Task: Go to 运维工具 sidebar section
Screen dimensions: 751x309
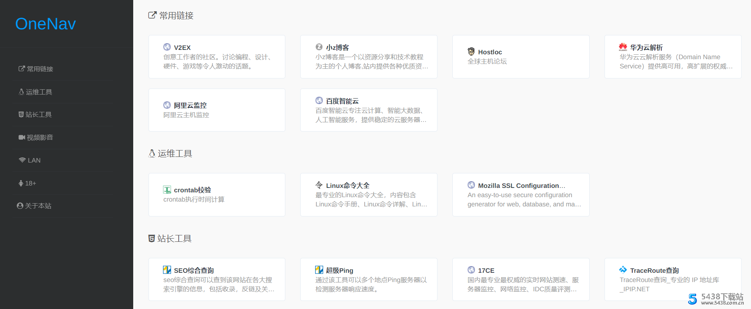Action: click(x=36, y=92)
